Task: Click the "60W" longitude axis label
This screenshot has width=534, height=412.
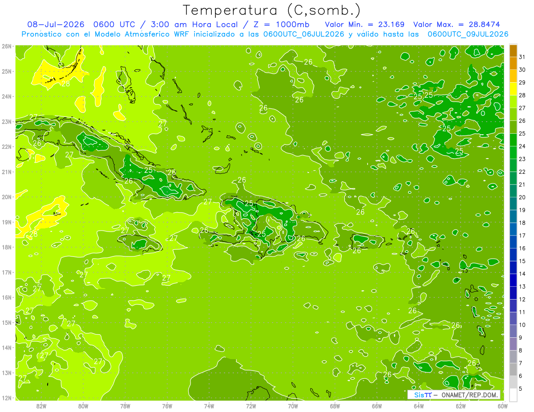Action: click(502, 406)
